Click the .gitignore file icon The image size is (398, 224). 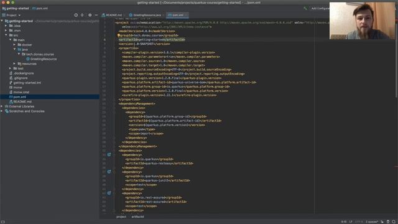pos(11,78)
